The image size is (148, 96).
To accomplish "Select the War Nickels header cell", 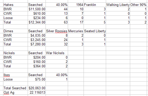I will tap(57, 53).
